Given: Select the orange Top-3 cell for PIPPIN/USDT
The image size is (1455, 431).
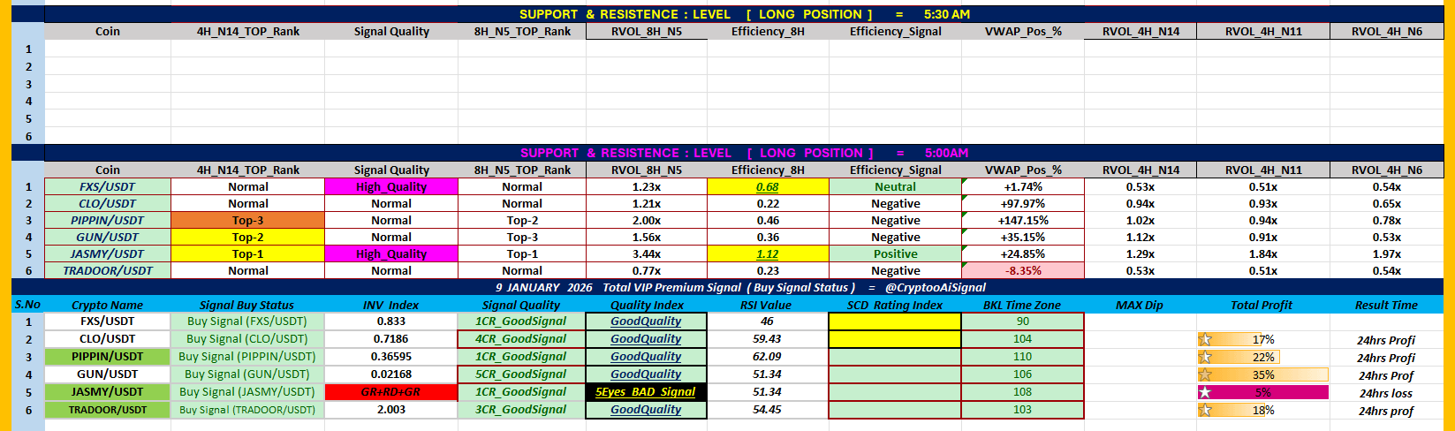Looking at the screenshot, I should pos(247,221).
